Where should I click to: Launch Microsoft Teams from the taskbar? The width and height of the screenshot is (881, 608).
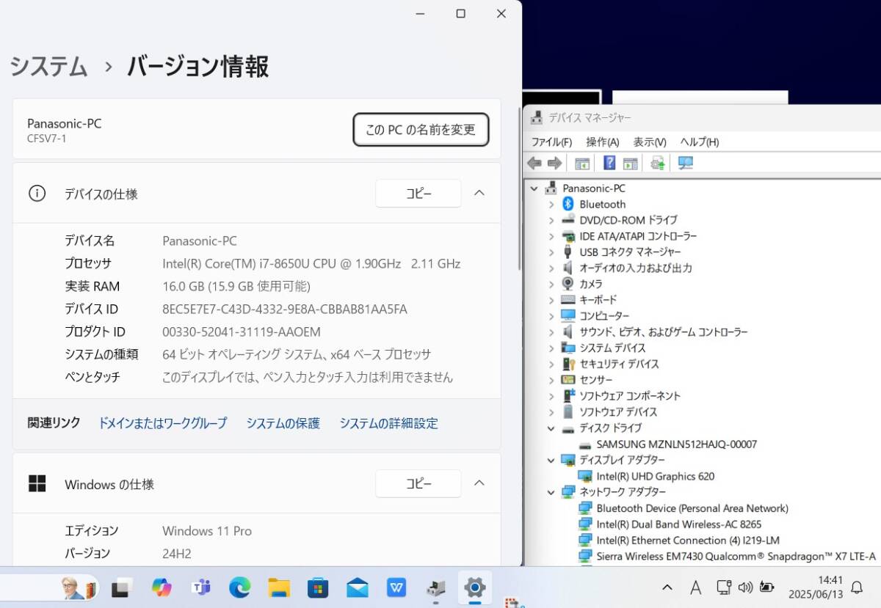(200, 587)
